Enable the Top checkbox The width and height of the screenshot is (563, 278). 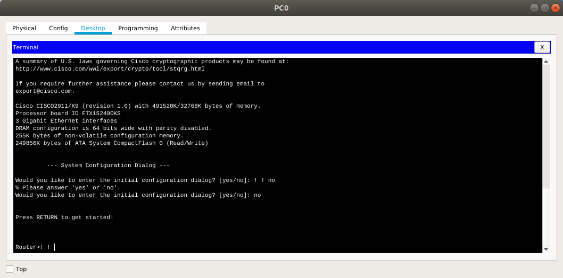tap(10, 269)
